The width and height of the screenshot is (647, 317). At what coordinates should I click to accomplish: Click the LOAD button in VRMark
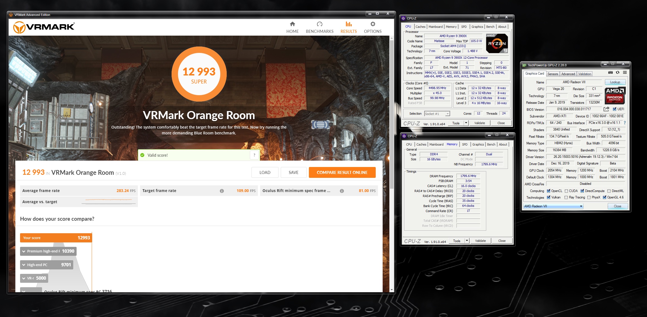[x=265, y=172]
